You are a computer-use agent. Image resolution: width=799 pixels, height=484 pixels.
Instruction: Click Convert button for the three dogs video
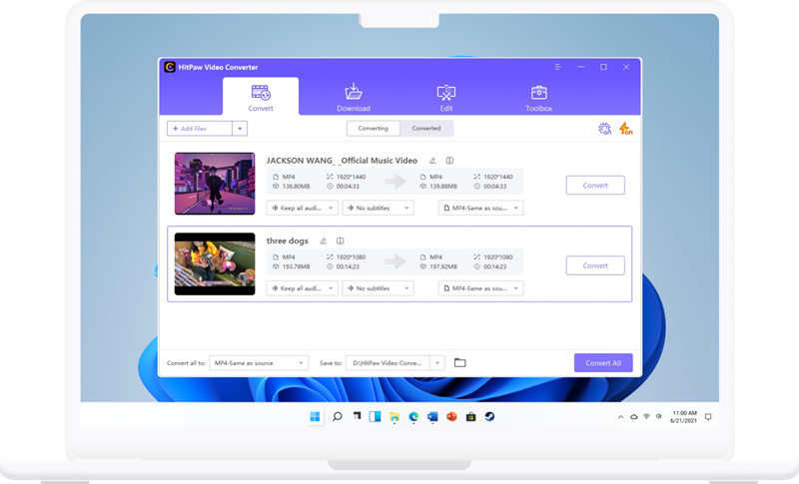[x=595, y=265]
